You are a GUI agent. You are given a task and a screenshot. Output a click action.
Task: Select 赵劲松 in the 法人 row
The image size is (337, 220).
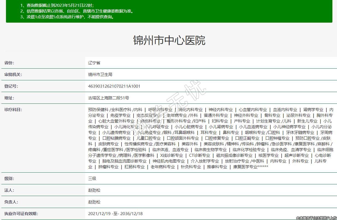(94, 190)
